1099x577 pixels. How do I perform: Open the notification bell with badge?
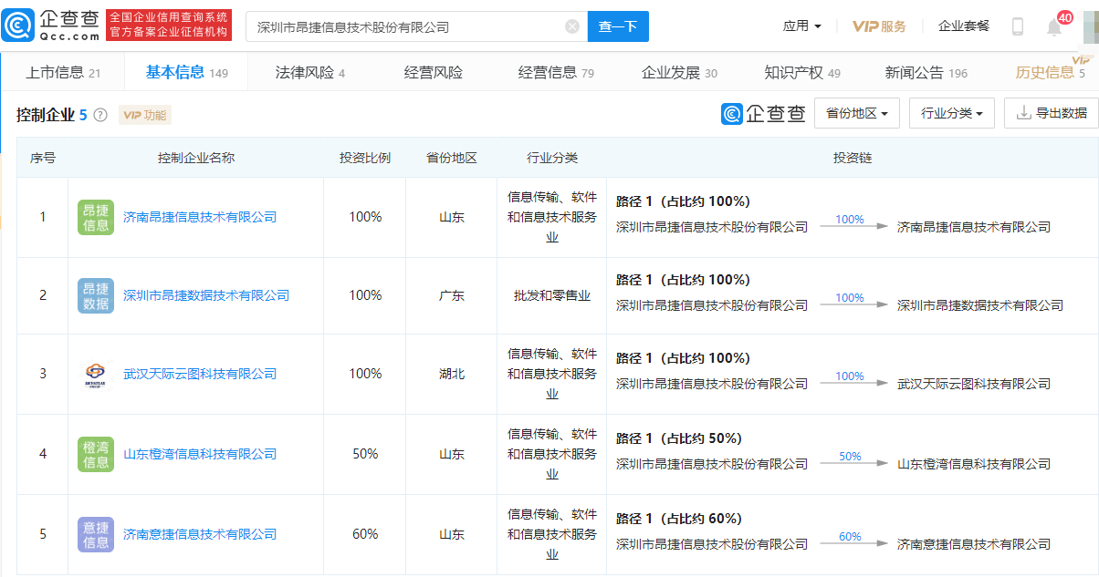point(1054,26)
